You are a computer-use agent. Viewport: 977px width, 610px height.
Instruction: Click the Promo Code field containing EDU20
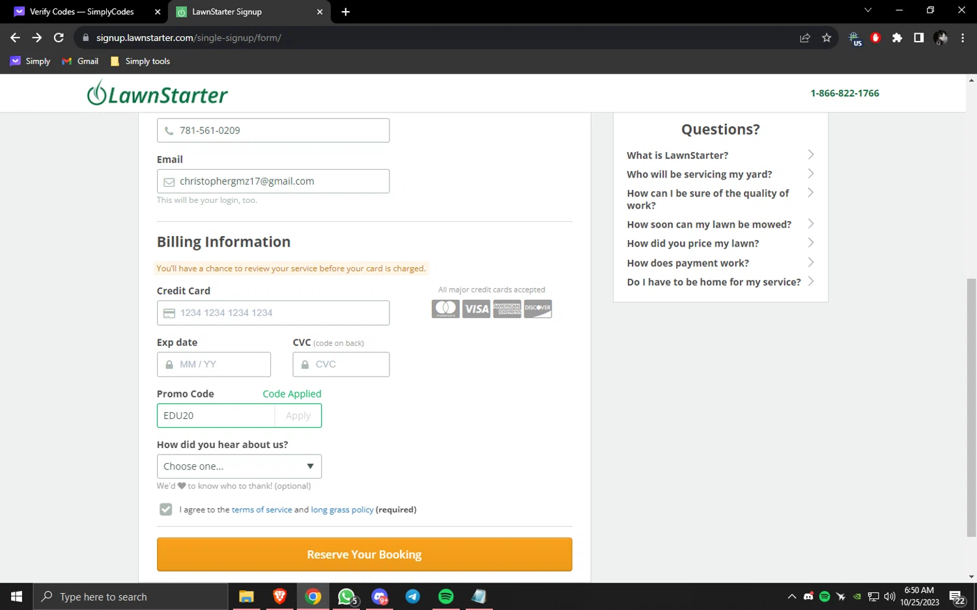[x=216, y=416]
